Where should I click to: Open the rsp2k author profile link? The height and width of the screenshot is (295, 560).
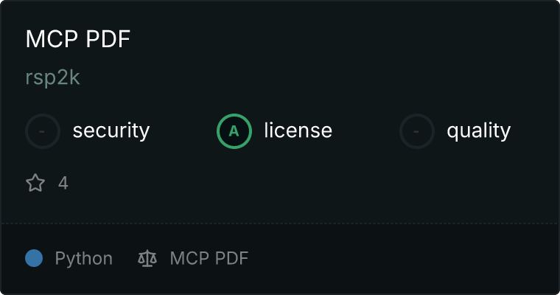click(x=52, y=77)
